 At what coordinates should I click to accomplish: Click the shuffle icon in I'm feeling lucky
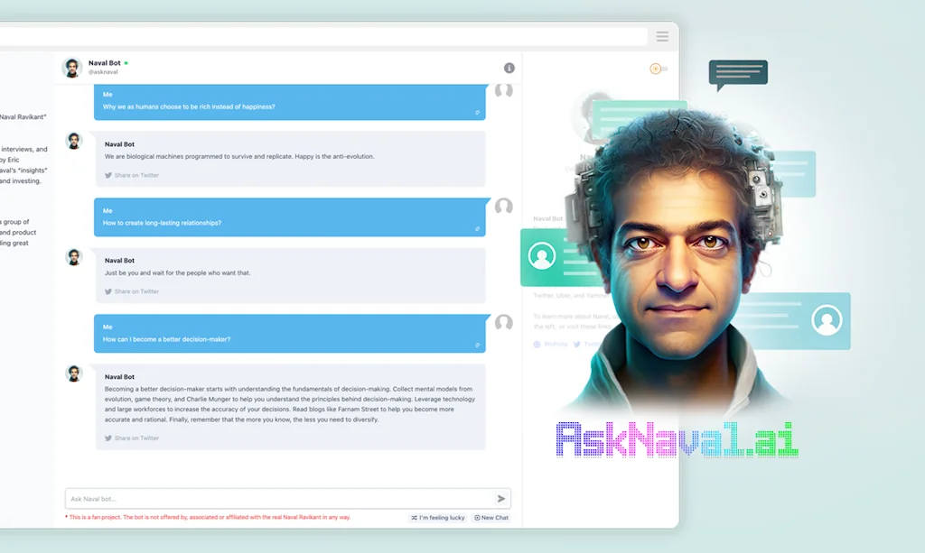414,518
